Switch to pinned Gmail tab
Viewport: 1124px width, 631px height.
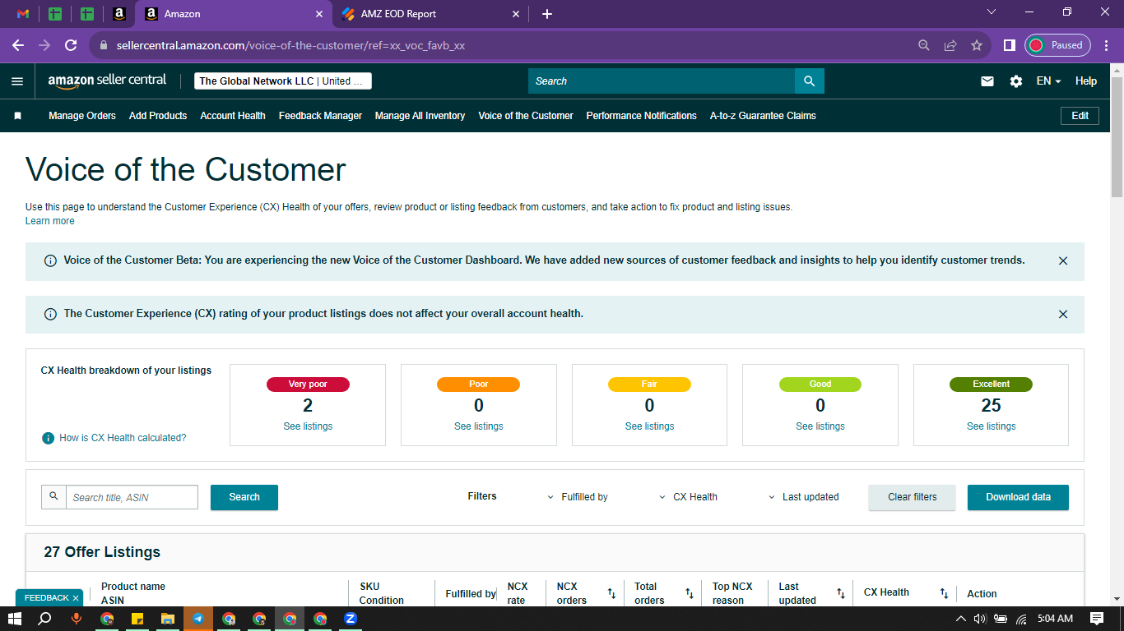pos(23,14)
